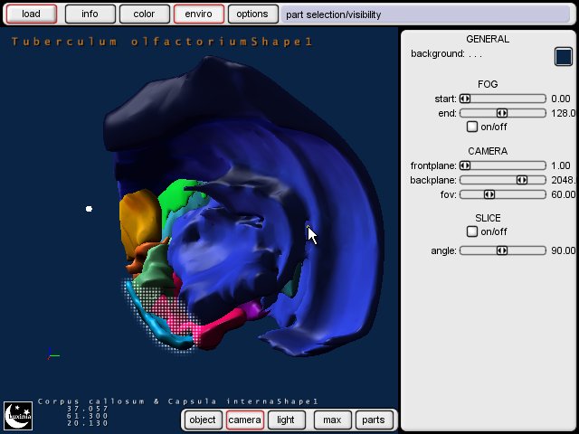This screenshot has width=579, height=434.
Task: Enable the fog on/off checkbox
Action: click(471, 127)
